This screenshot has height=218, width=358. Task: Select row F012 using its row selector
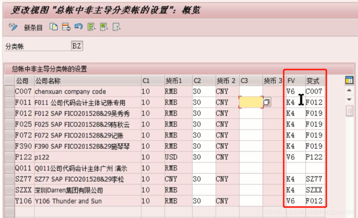pyautogui.click(x=10, y=113)
